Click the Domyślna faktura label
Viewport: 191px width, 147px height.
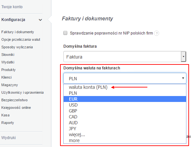pos(80,46)
